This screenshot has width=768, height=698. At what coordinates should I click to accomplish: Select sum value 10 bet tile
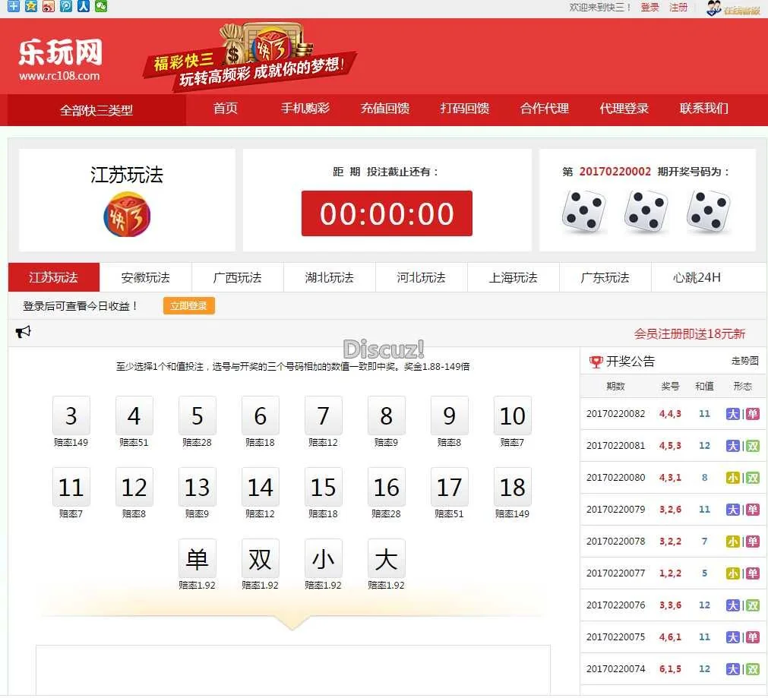click(x=512, y=415)
